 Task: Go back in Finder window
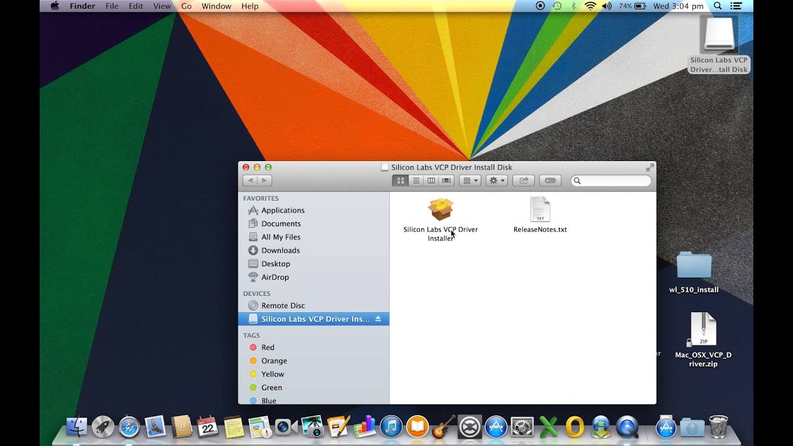point(250,180)
